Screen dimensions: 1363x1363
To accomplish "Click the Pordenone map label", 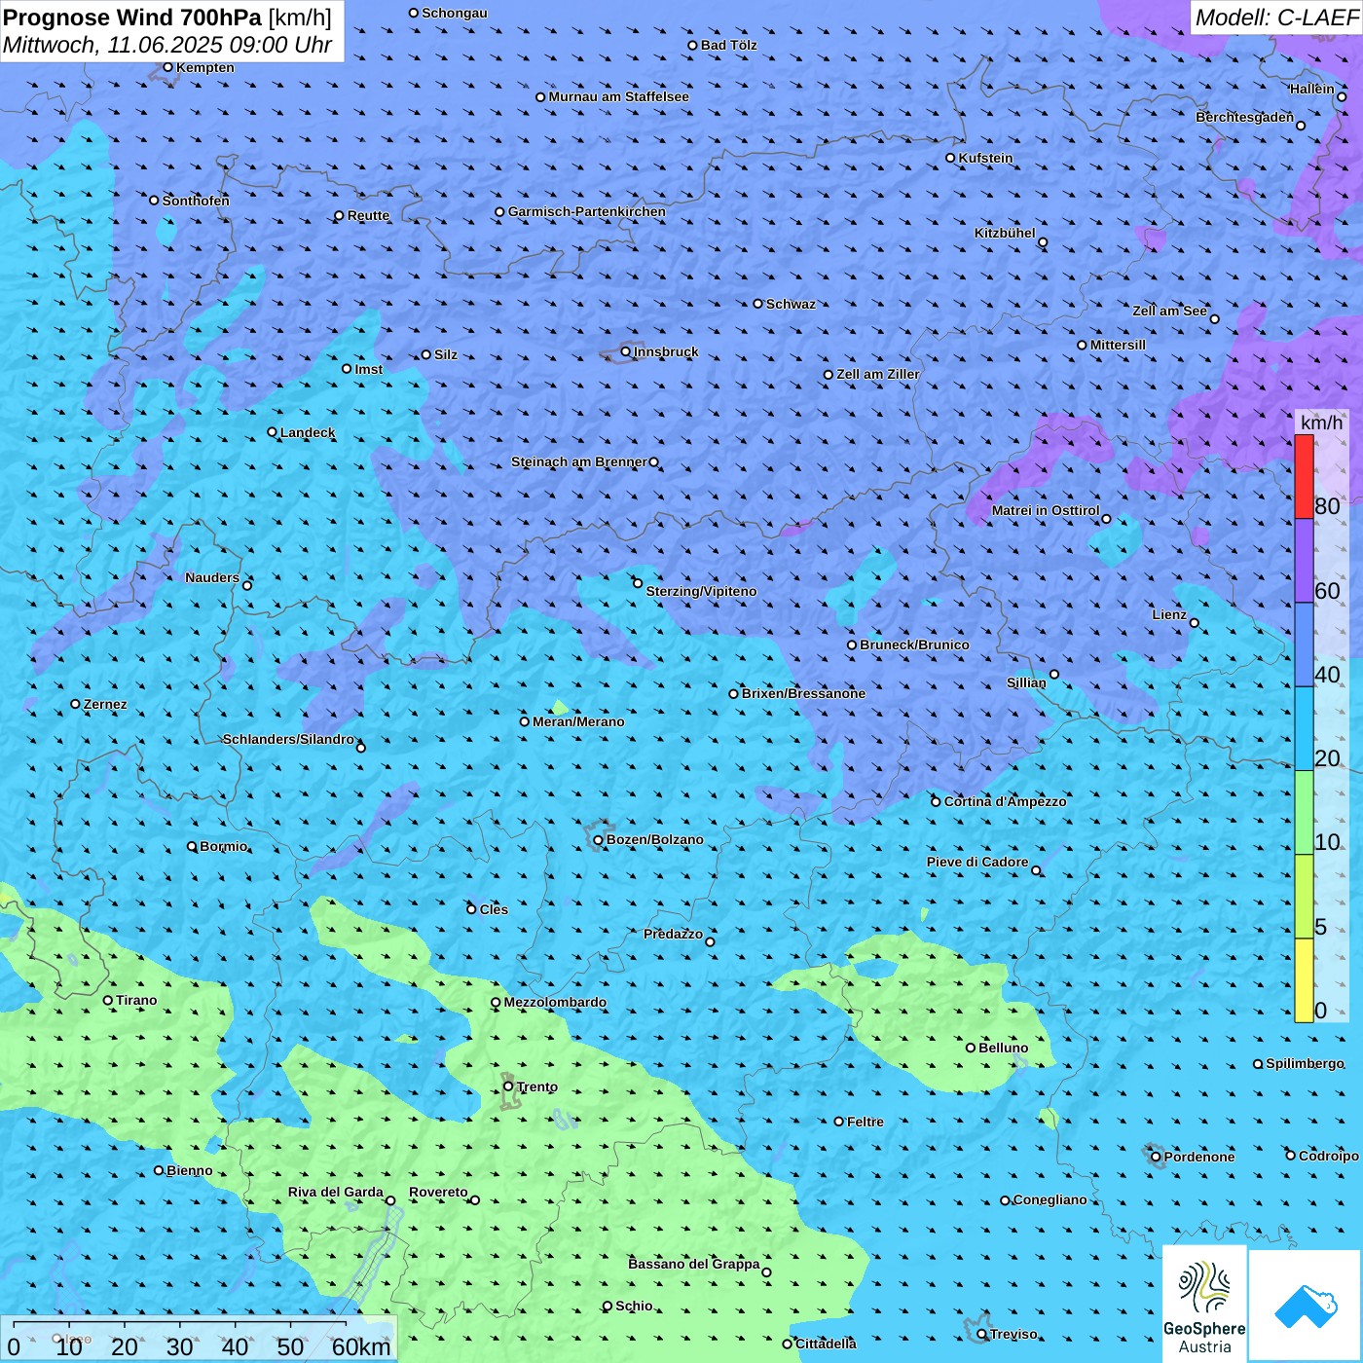I will click(1198, 1157).
